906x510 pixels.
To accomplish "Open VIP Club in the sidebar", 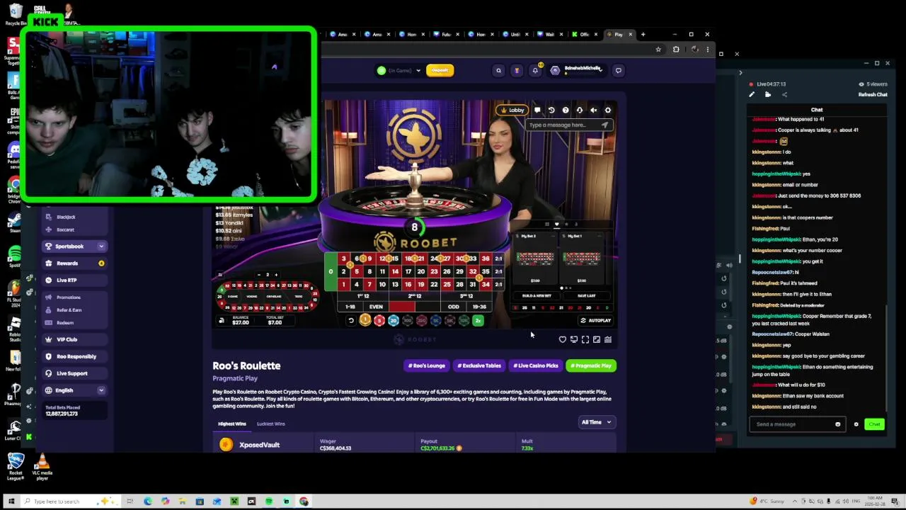I will (x=74, y=340).
